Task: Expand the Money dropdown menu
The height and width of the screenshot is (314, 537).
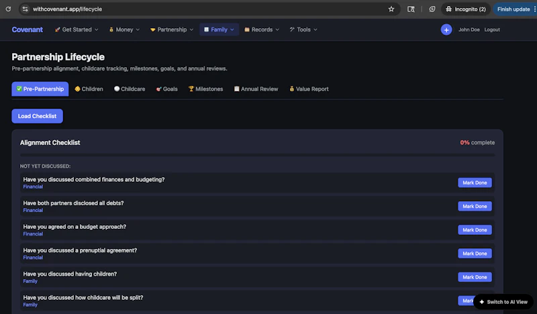Action: coord(124,30)
